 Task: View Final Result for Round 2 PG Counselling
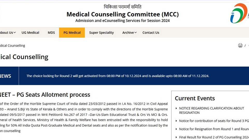[214, 137]
